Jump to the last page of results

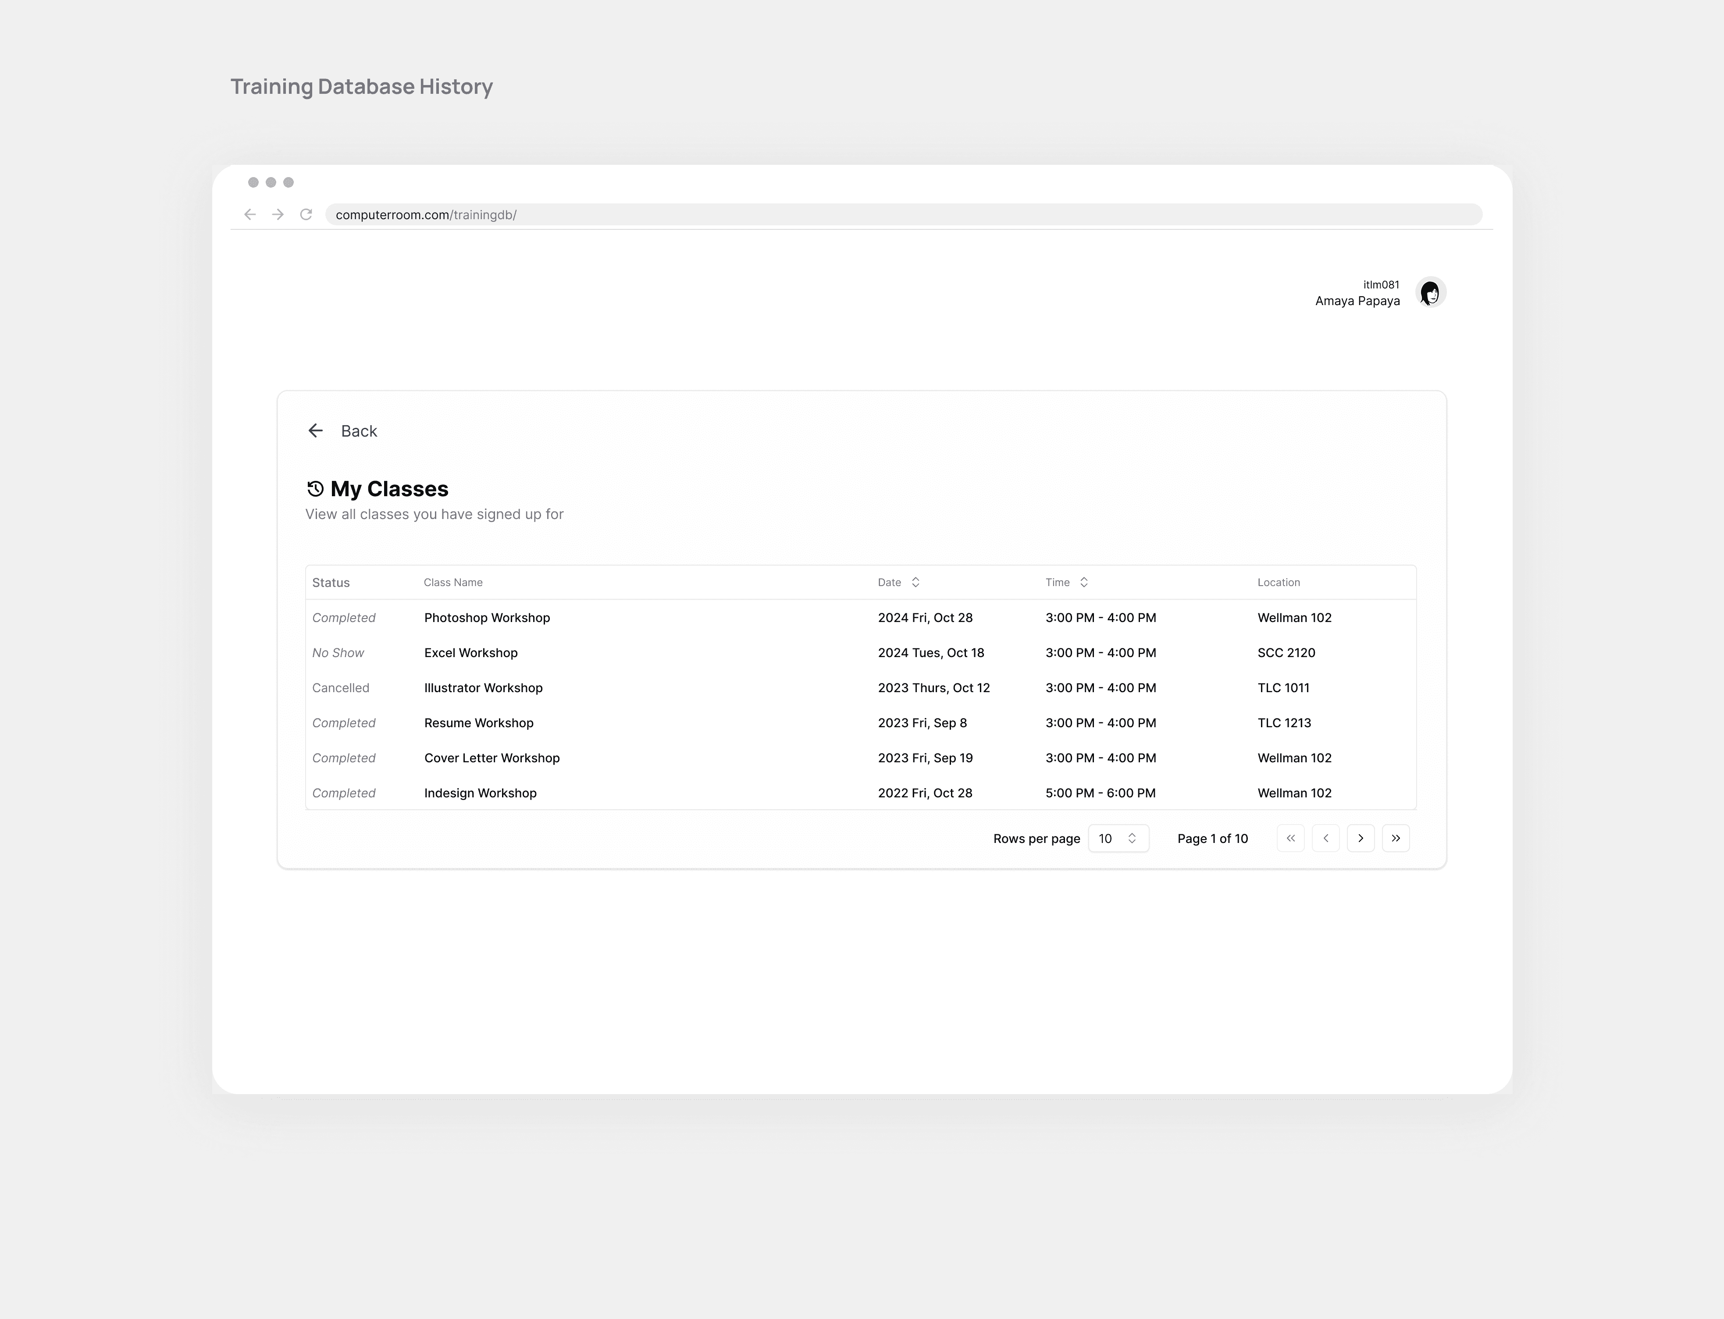click(1396, 839)
